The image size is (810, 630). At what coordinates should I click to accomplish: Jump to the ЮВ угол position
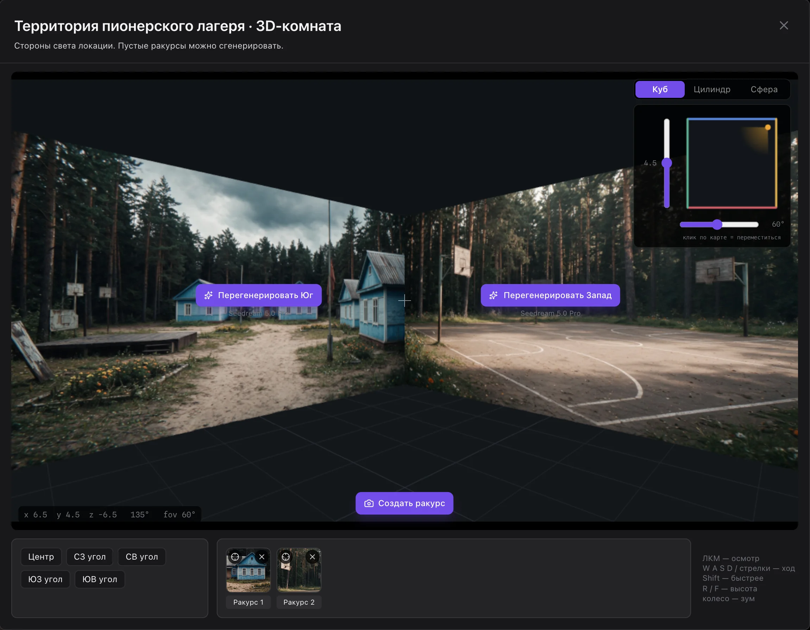100,579
